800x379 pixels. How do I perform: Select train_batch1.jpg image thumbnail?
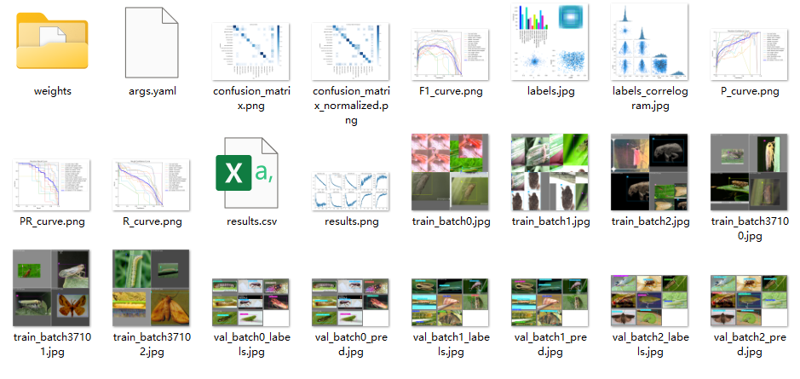coord(550,172)
